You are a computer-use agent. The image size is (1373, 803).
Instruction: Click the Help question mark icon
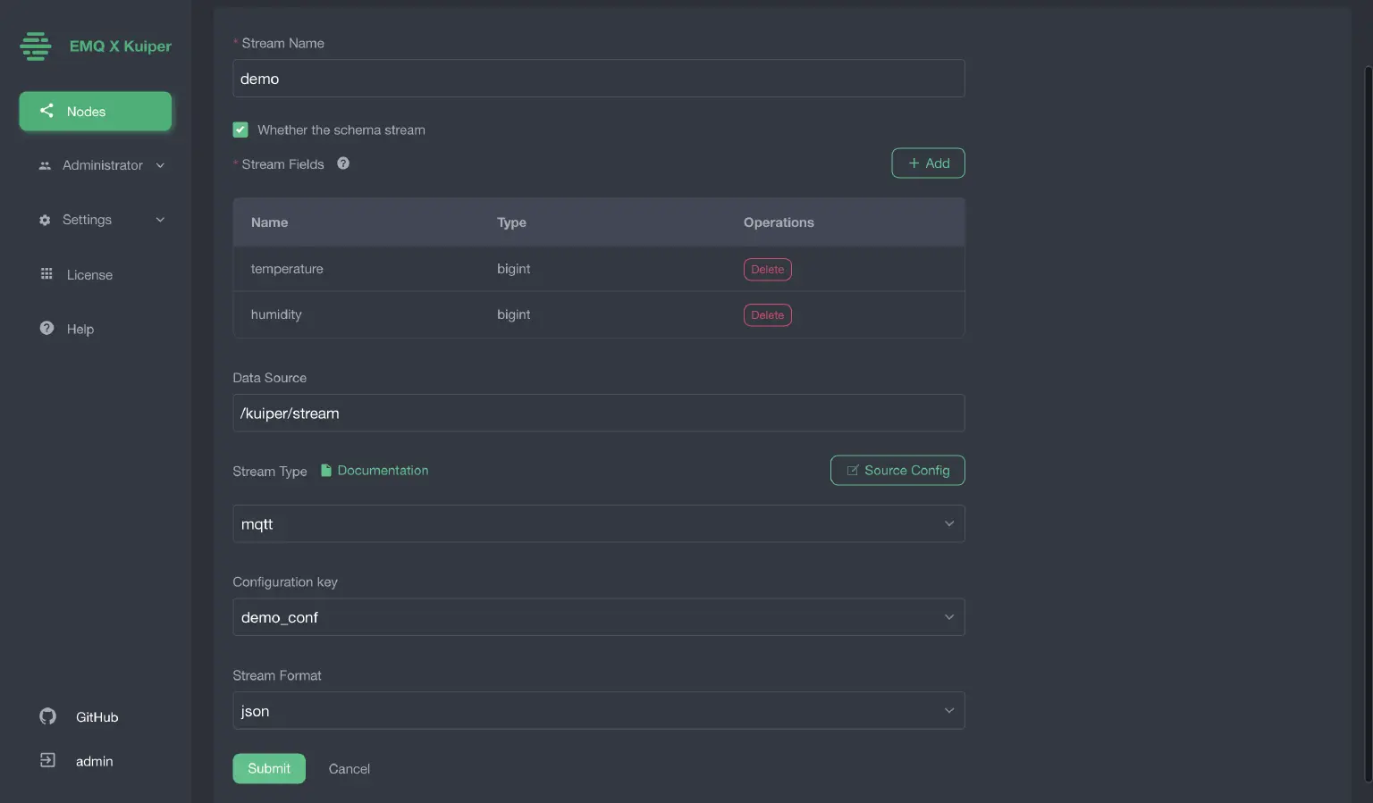click(x=46, y=329)
